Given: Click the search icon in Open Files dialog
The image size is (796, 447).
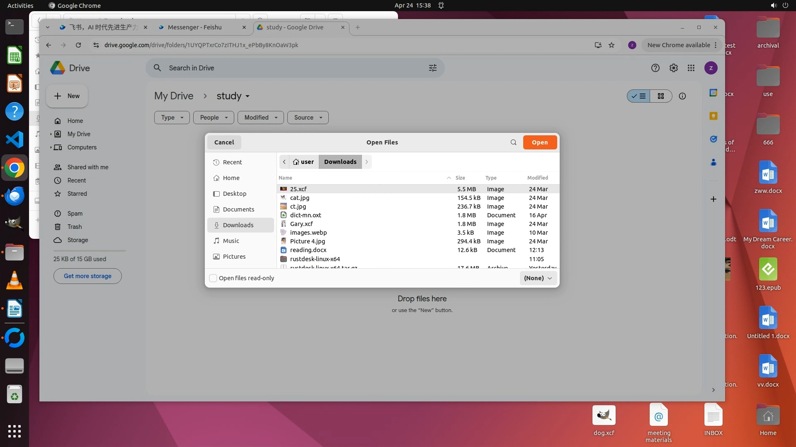Looking at the screenshot, I should click(513, 142).
